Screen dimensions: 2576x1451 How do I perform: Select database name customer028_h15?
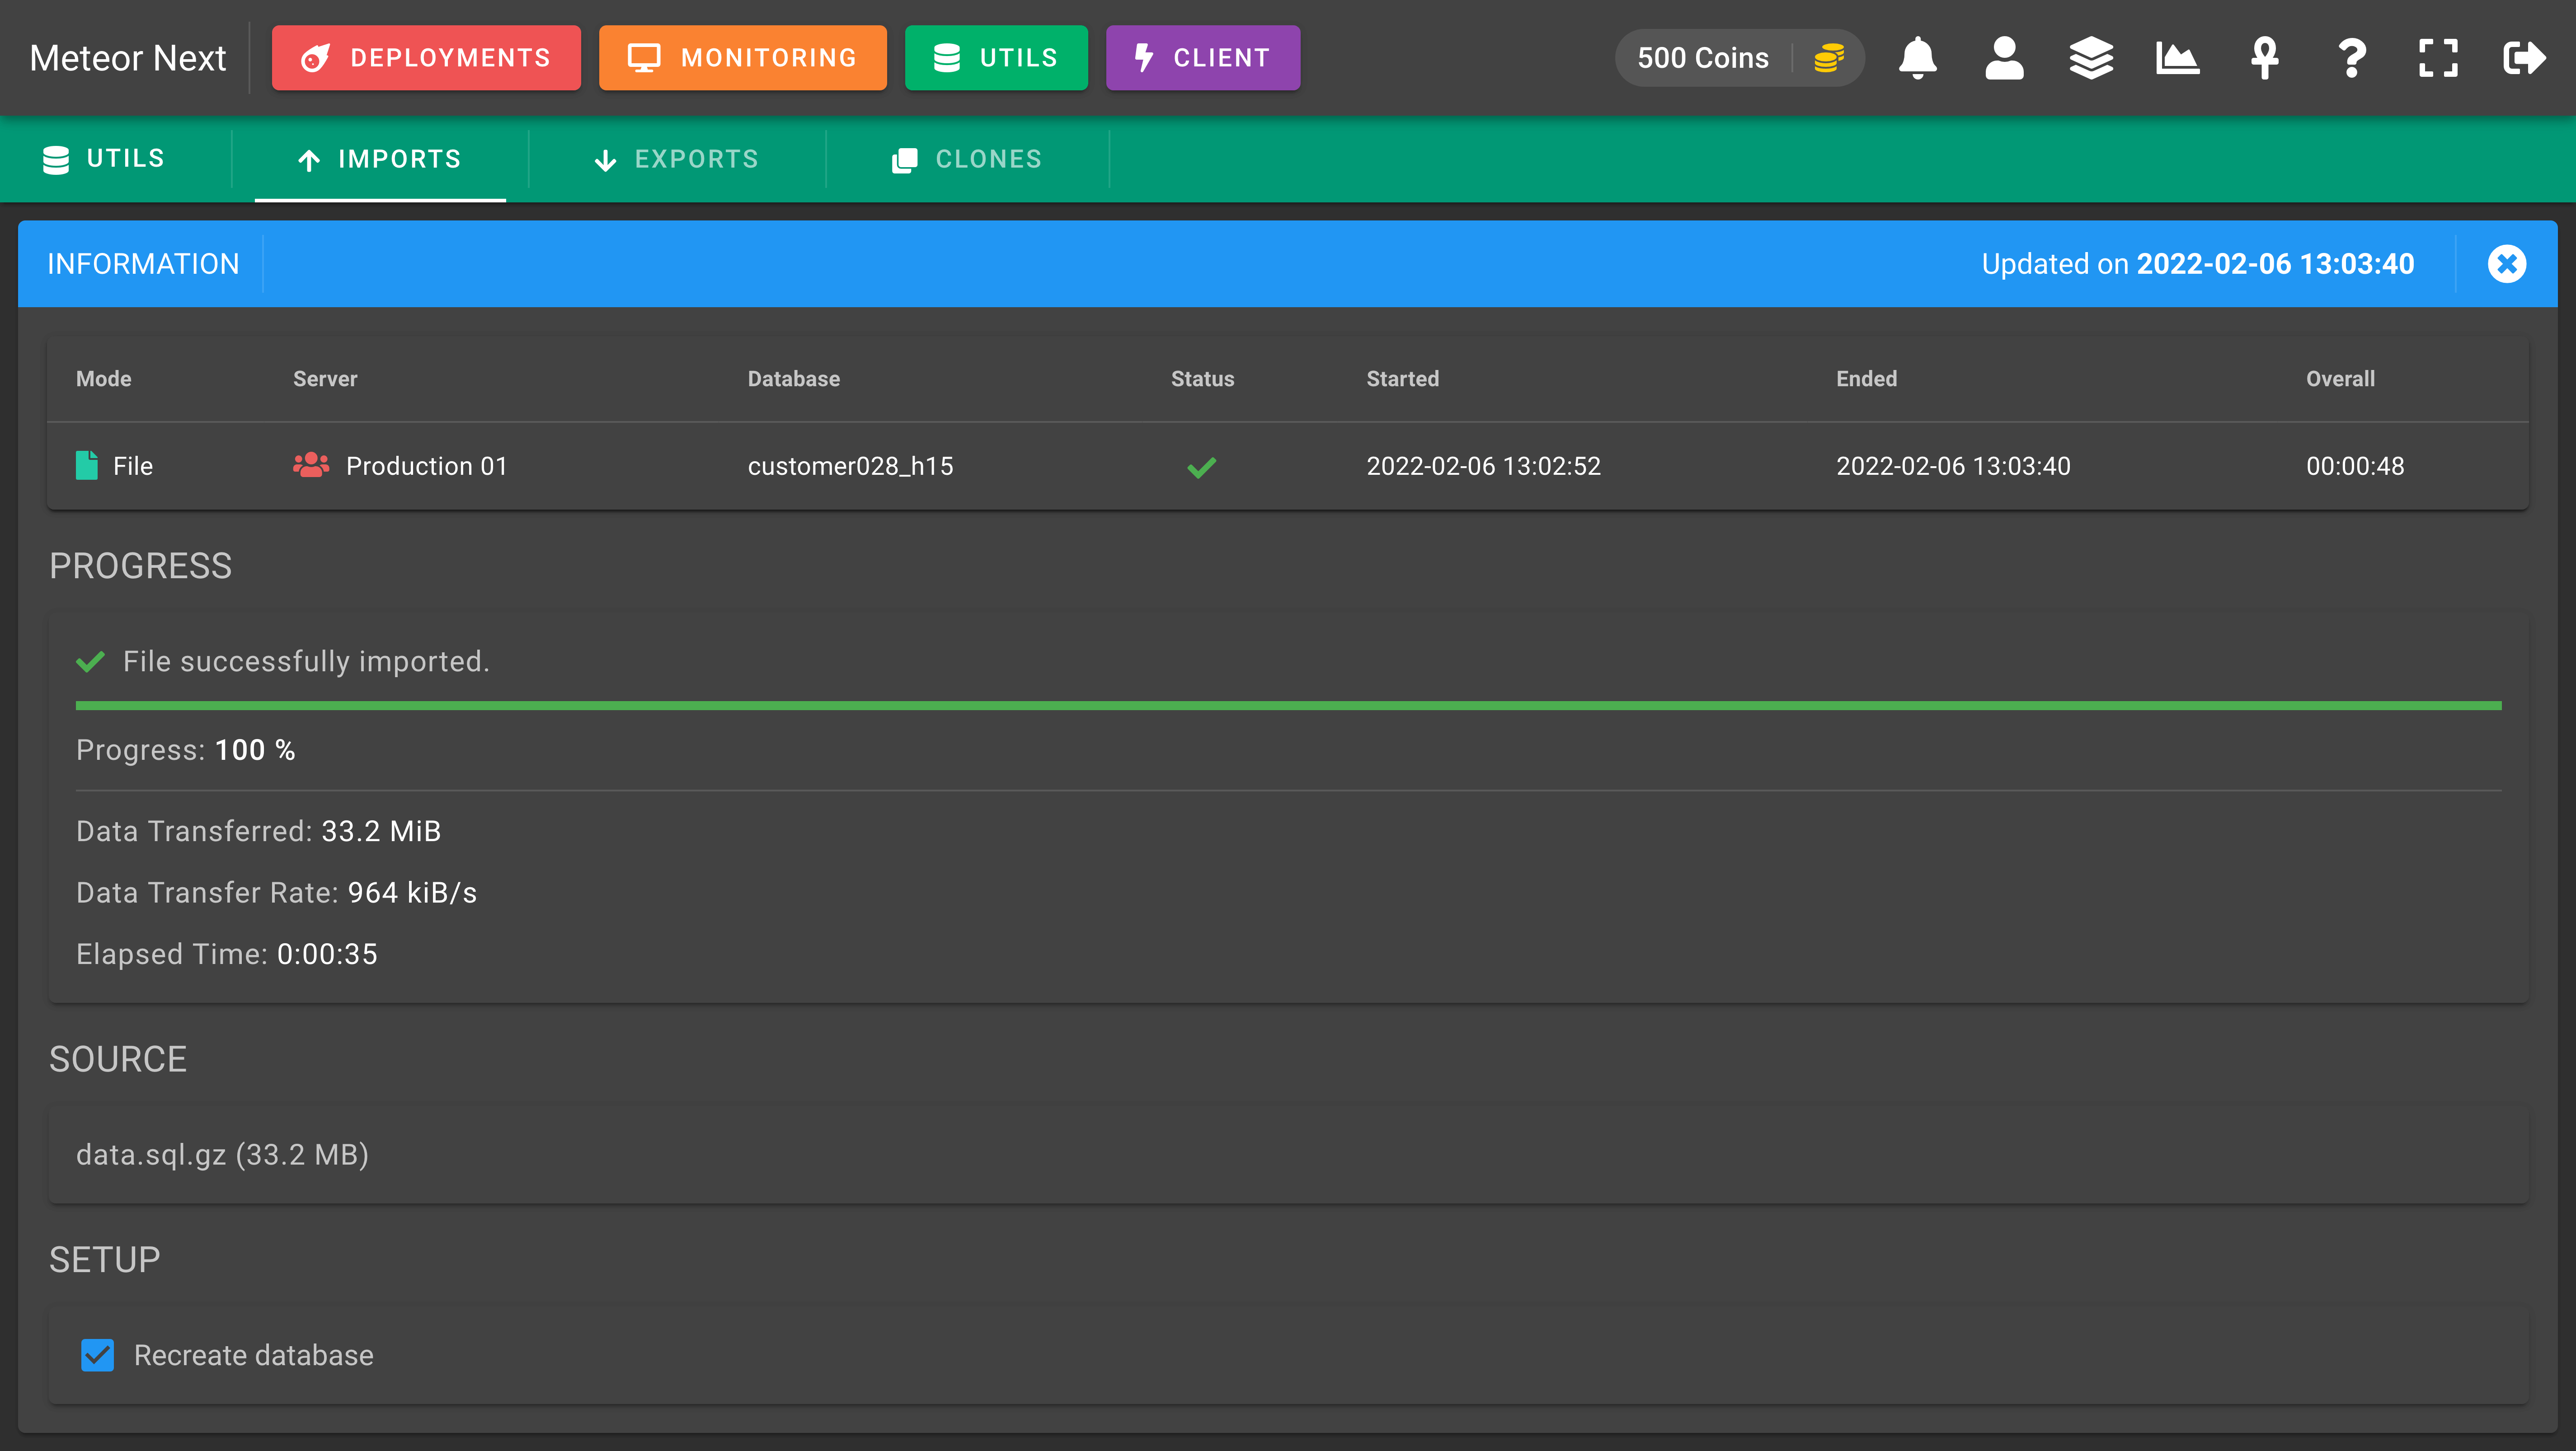[x=850, y=466]
